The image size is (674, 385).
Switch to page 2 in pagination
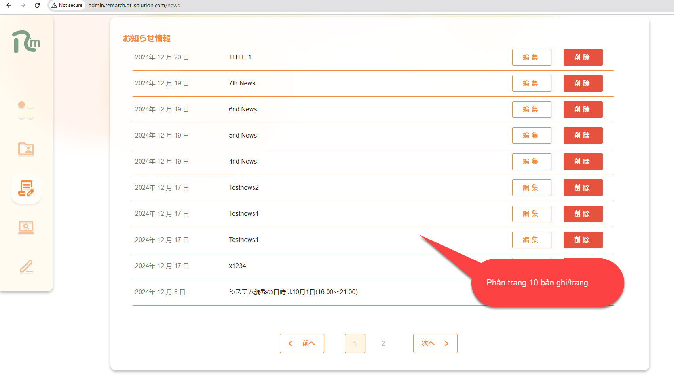(x=383, y=343)
